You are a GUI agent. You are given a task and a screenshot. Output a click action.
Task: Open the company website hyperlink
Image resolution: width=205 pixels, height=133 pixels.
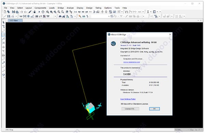[132, 62]
